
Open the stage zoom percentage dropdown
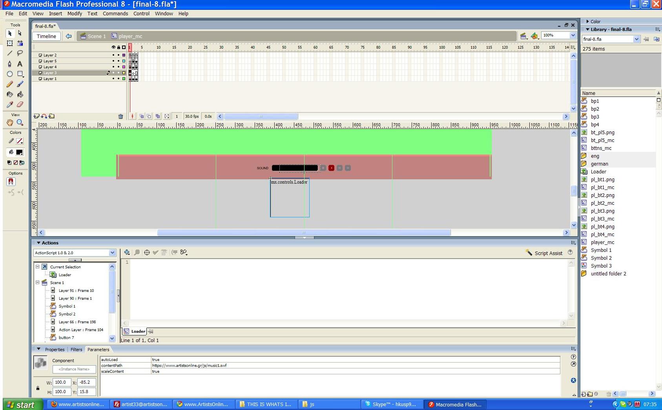(573, 35)
